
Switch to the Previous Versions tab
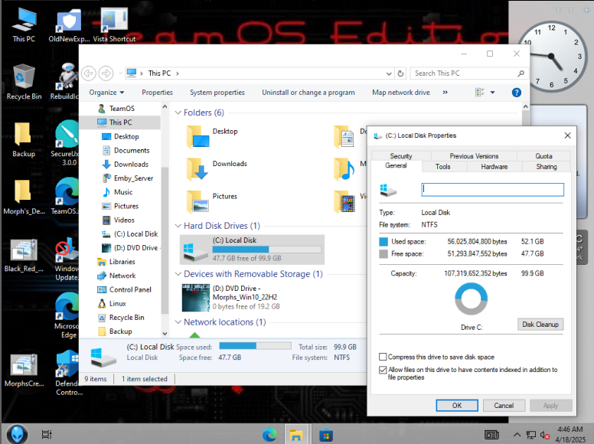pyautogui.click(x=474, y=155)
